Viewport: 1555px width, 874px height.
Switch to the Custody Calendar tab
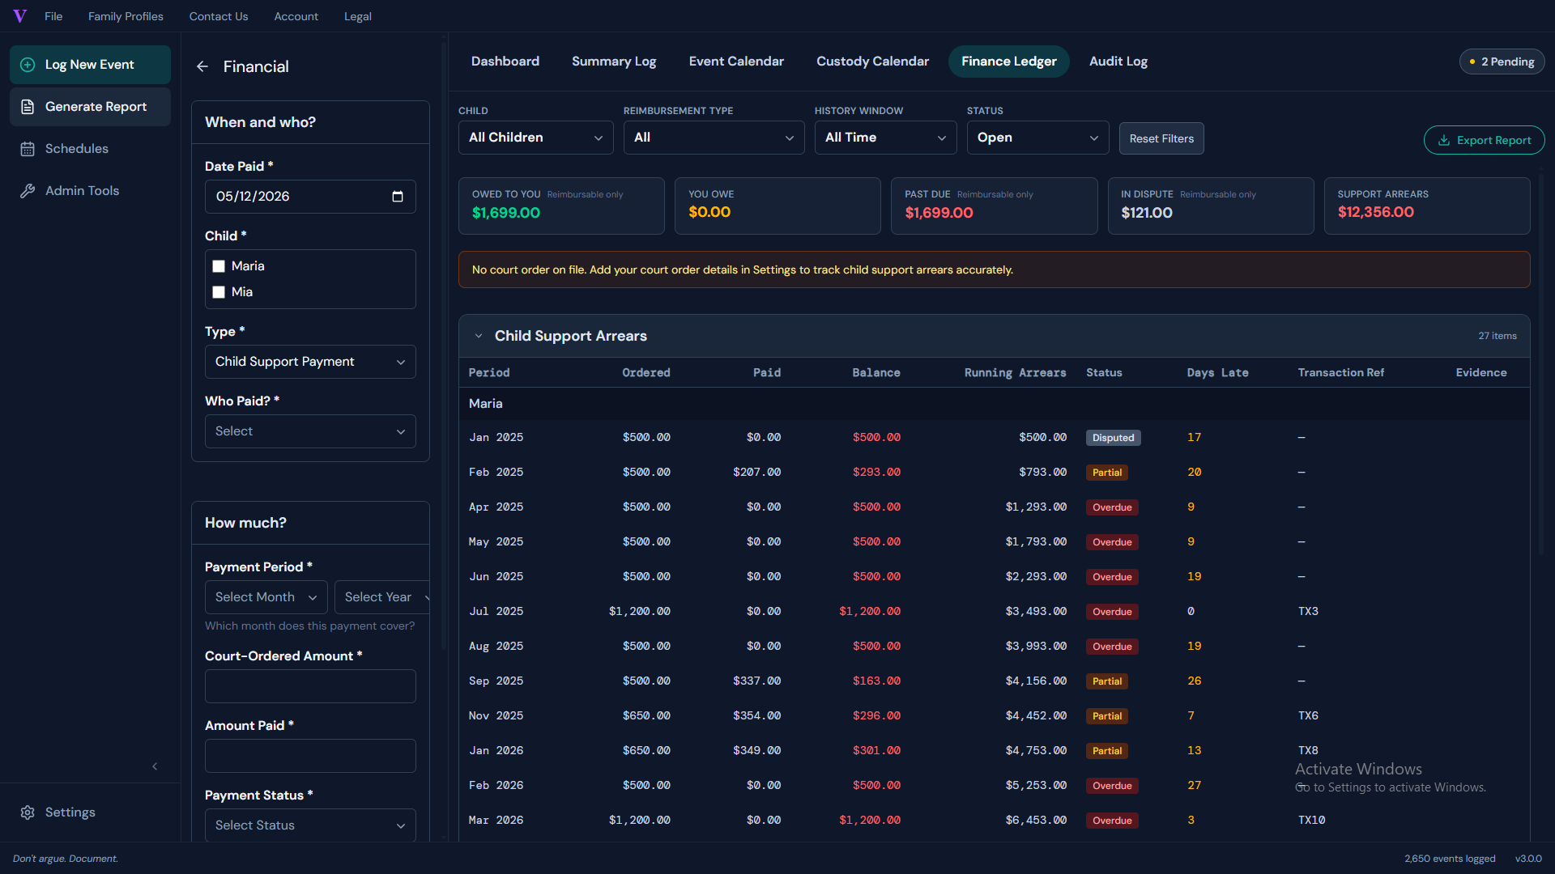[x=872, y=62]
